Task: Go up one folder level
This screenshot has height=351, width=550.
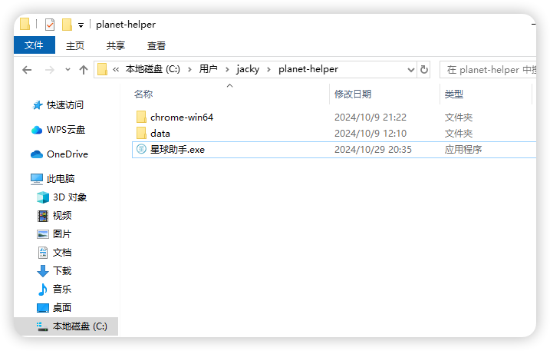Action: 84,70
